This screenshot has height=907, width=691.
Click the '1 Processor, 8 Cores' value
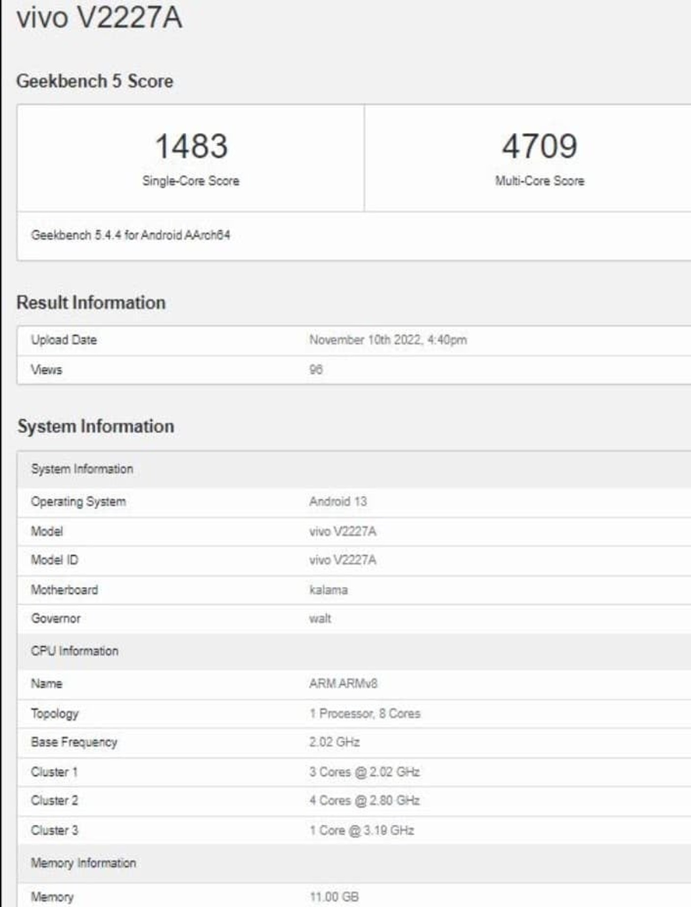point(365,713)
